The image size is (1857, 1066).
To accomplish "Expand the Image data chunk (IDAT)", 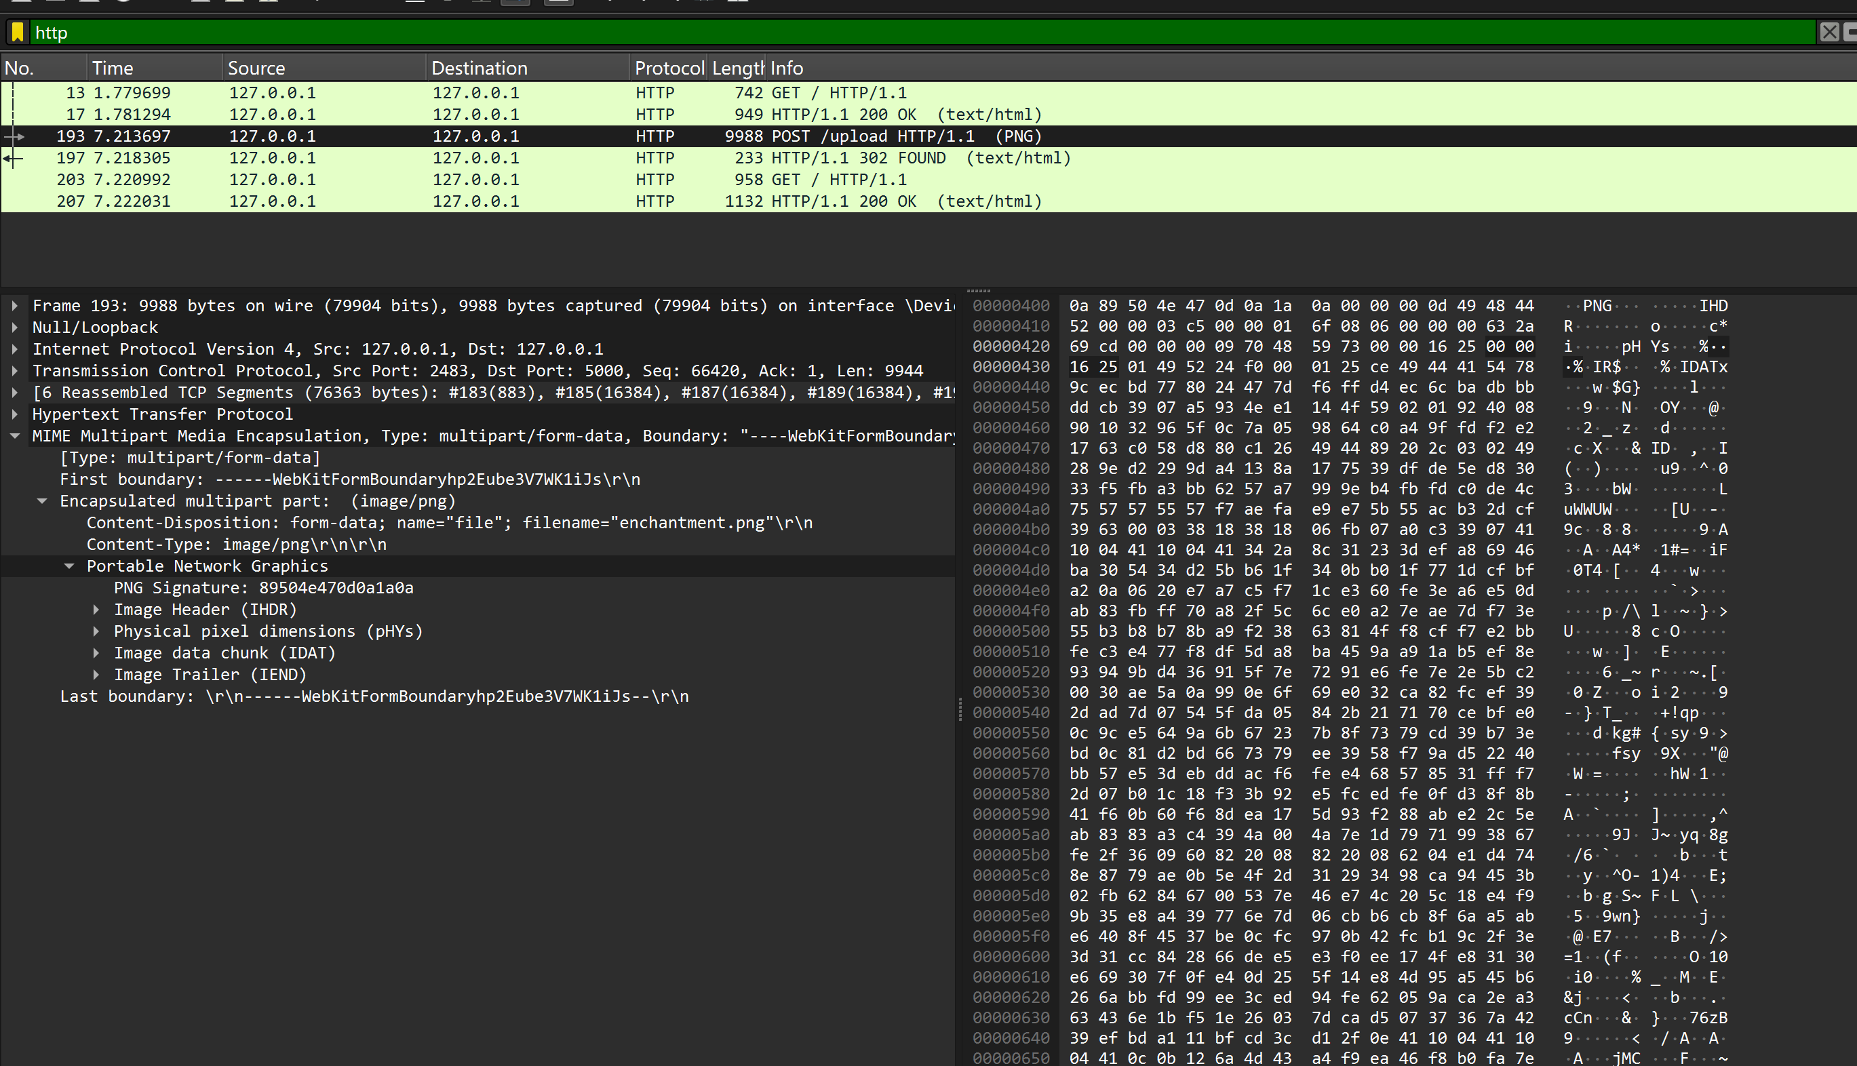I will pos(96,653).
